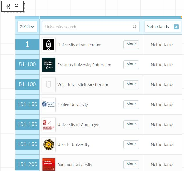Screen dimensions: 184x171
Task: Open More for Erasmus University Rotterdam
Action: (x=131, y=65)
